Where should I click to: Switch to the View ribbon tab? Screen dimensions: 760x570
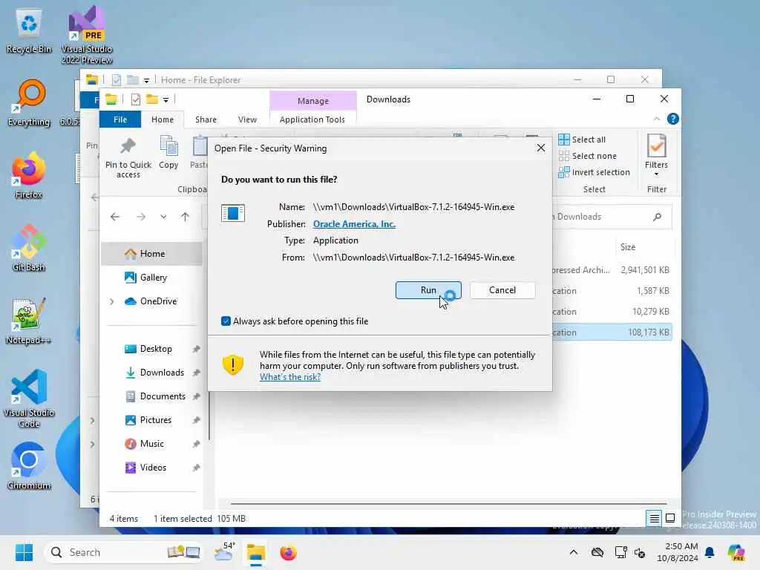tap(247, 119)
